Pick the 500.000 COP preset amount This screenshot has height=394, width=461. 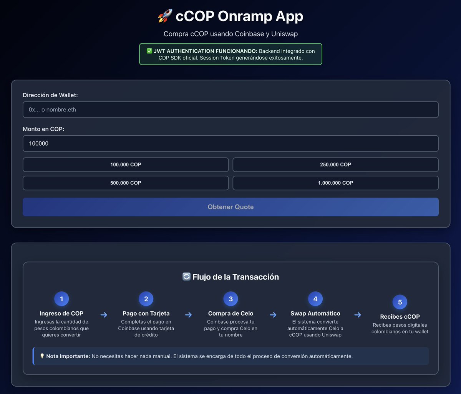(126, 183)
